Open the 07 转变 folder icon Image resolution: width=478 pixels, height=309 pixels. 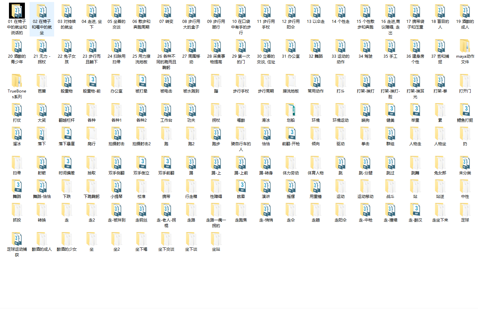(x=166, y=11)
